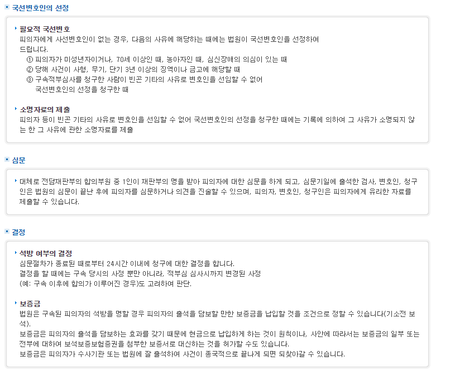Select the 결정 section heading text
This screenshot has width=455, height=375.
pyautogui.click(x=18, y=232)
